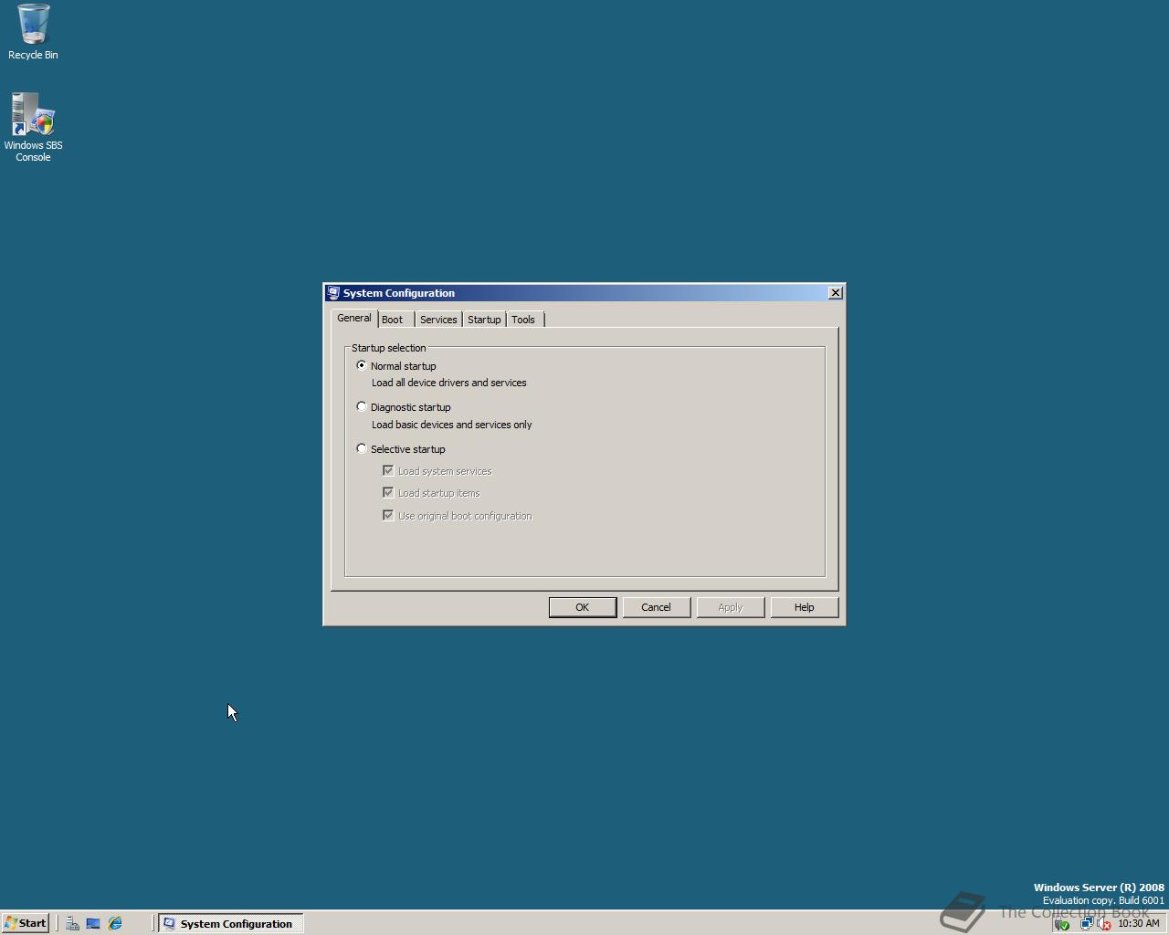Select the Windows SBS Console shortcut
Screen dimensions: 1169x935
tap(33, 127)
